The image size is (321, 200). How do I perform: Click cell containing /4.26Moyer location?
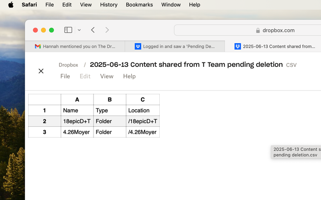tap(142, 132)
